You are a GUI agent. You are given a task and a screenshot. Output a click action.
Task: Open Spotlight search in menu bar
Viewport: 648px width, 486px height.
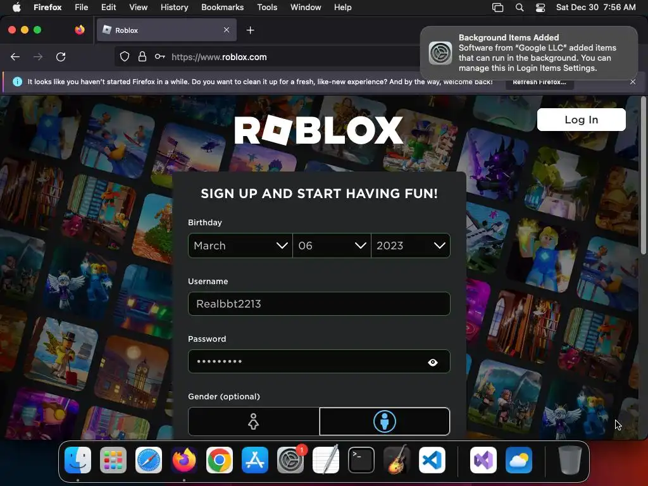pos(520,7)
